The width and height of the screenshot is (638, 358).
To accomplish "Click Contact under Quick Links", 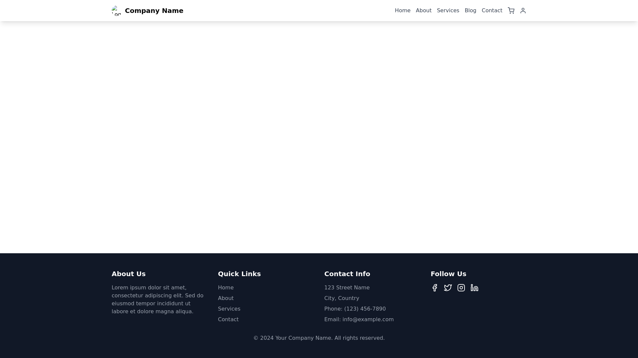I will pos(228,319).
